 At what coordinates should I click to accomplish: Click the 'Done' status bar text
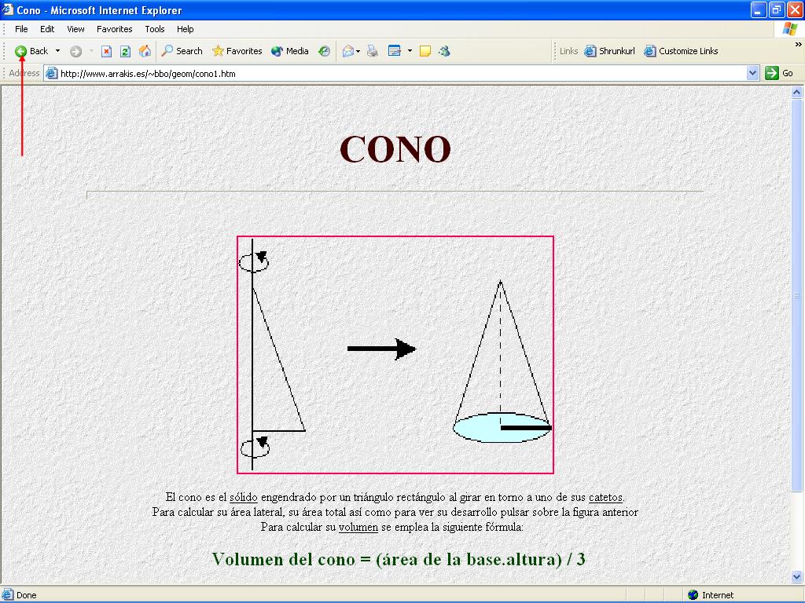[26, 595]
